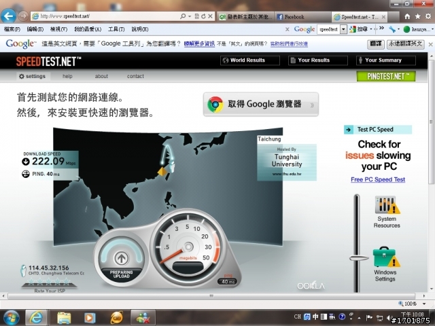Click the address bar search magnifier icon
This screenshot has height=326, width=435.
coord(183,16)
